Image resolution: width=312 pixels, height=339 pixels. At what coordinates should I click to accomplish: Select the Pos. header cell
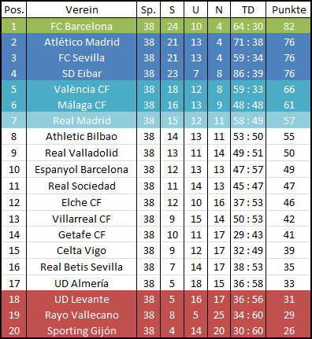click(x=14, y=10)
